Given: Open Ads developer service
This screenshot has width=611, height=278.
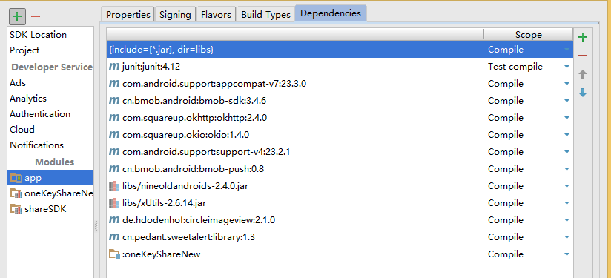Looking at the screenshot, I should 18,83.
